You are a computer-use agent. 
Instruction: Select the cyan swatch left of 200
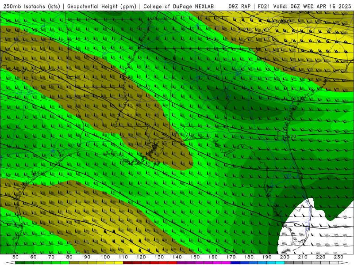(x=281, y=263)
